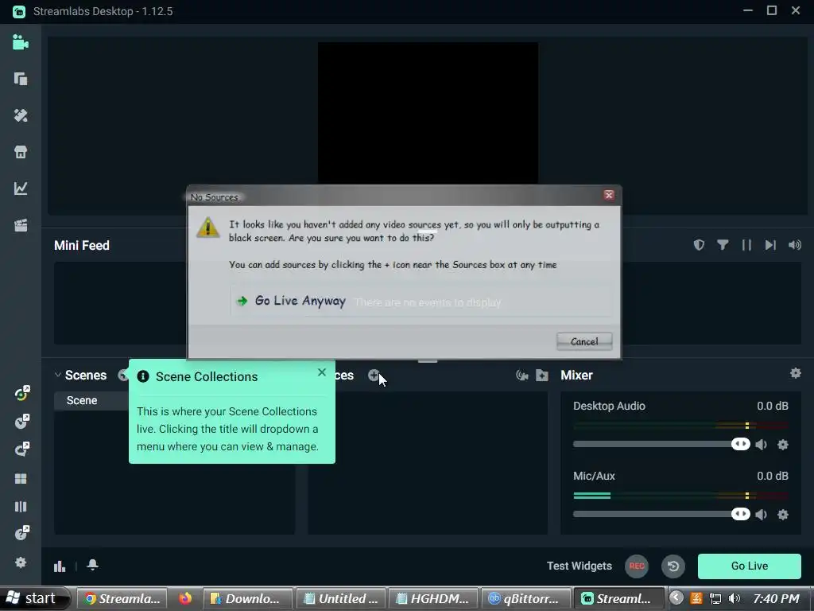Image resolution: width=814 pixels, height=611 pixels.
Task: Show hidden system tray icons arrow
Action: [676, 598]
